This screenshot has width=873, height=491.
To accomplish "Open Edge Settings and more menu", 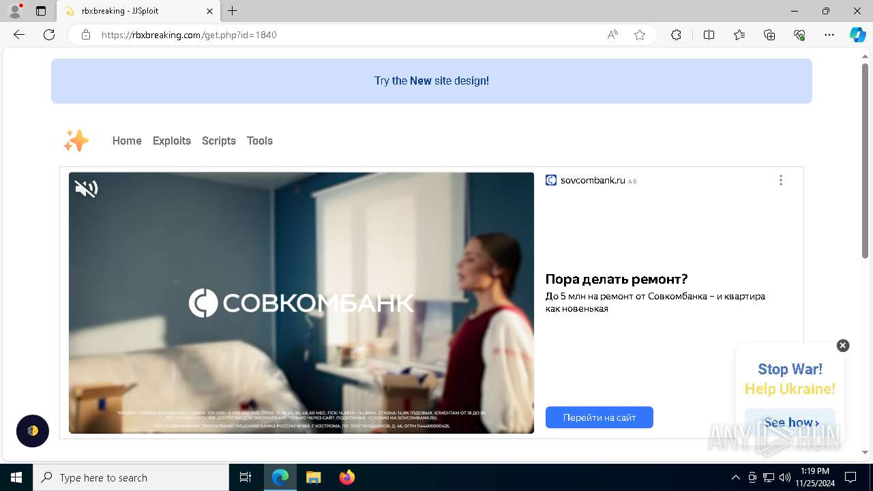I will point(829,35).
